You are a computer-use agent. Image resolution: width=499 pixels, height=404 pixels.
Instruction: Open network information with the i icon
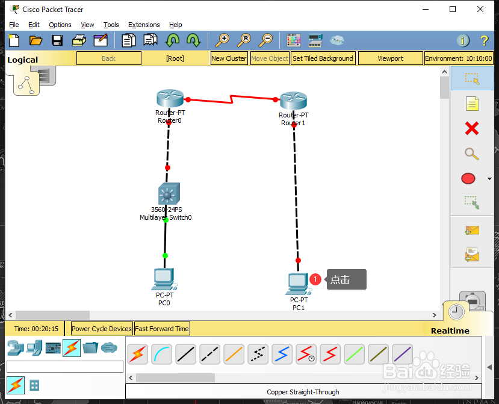click(x=463, y=40)
